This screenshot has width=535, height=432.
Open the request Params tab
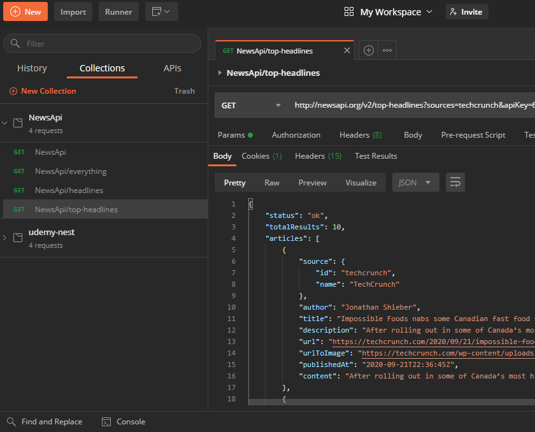pos(236,135)
